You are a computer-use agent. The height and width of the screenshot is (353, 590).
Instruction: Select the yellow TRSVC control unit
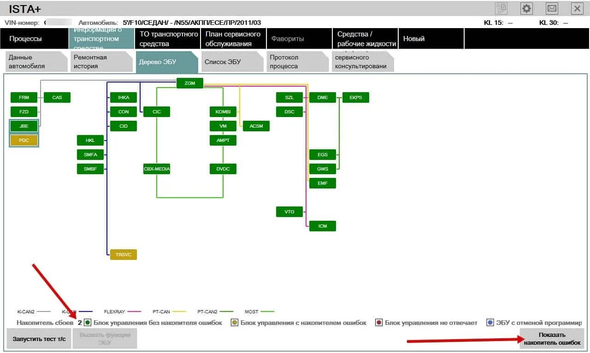[124, 255]
